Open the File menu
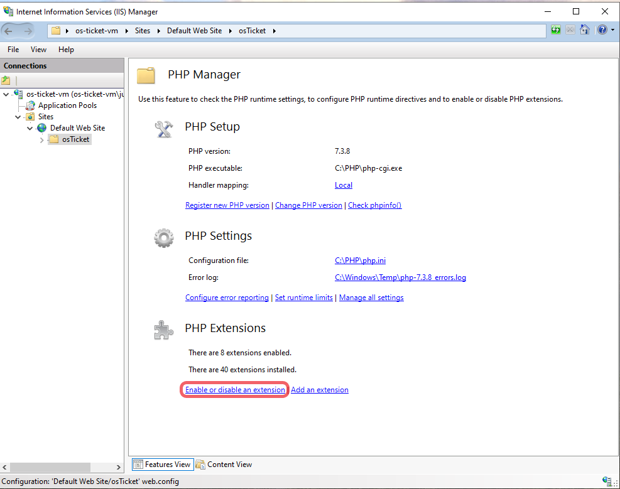The width and height of the screenshot is (620, 489). coord(13,50)
